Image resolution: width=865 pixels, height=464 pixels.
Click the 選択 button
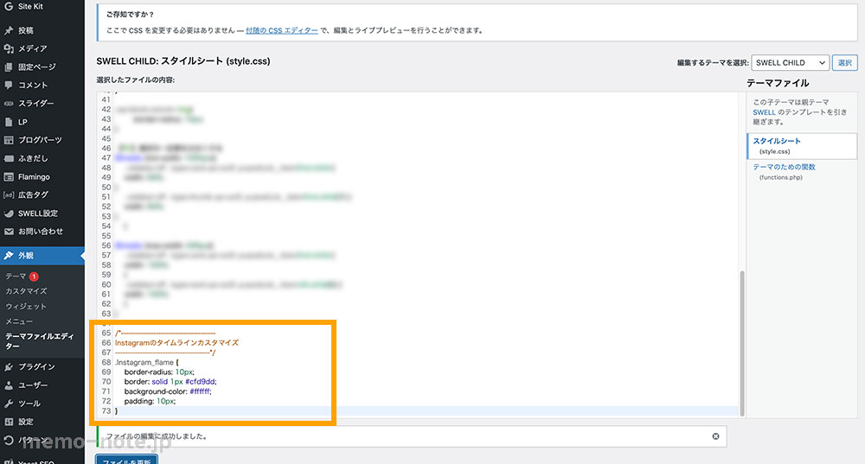click(x=844, y=63)
